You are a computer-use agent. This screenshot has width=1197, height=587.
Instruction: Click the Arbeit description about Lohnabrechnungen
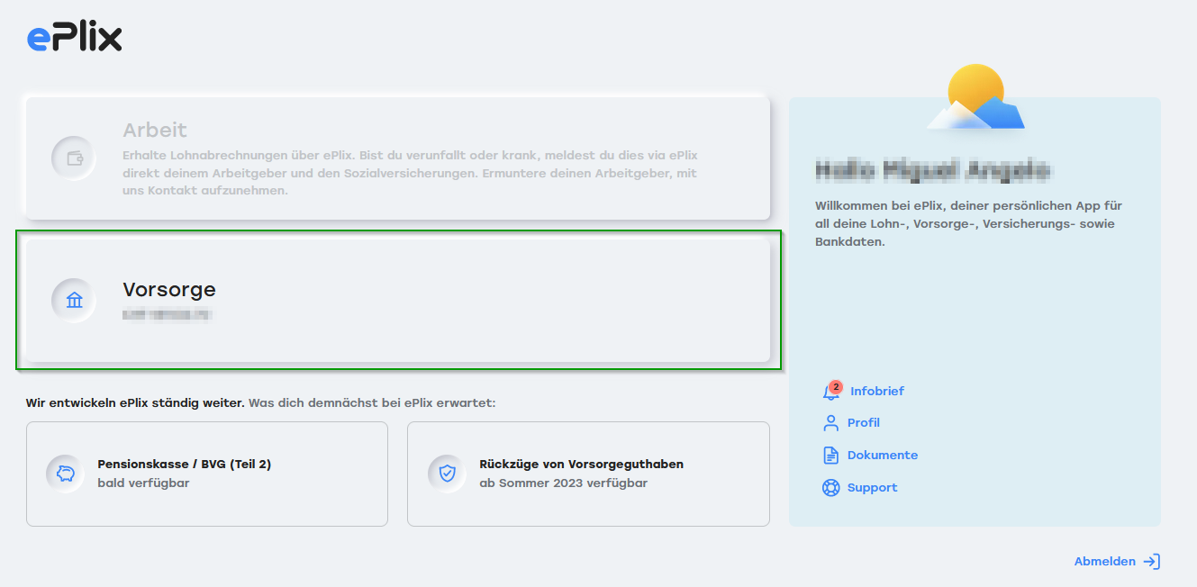coord(410,173)
